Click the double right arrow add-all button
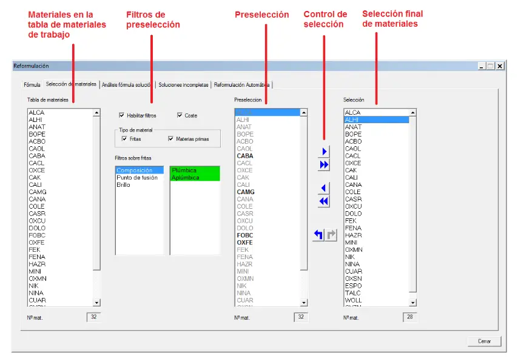The image size is (518, 361). click(324, 165)
